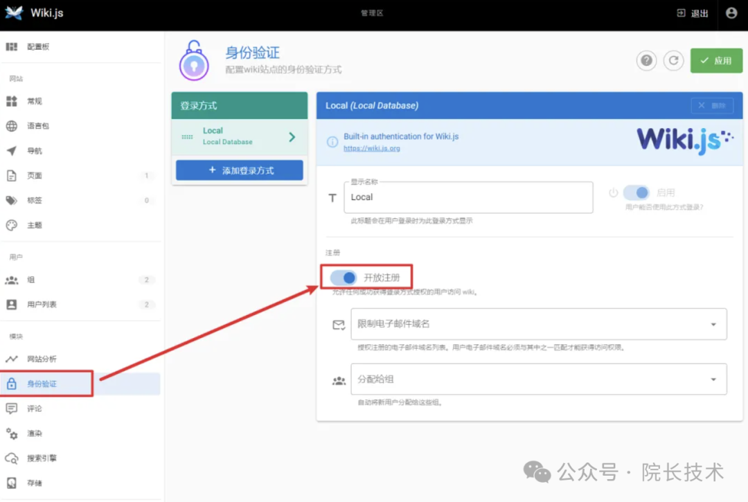Click the 退出 exit button
This screenshot has height=502, width=748.
693,13
